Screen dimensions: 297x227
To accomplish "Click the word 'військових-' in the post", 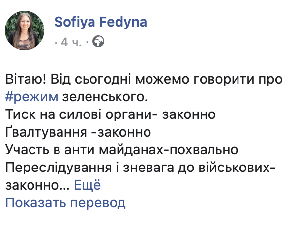I will 237,168.
